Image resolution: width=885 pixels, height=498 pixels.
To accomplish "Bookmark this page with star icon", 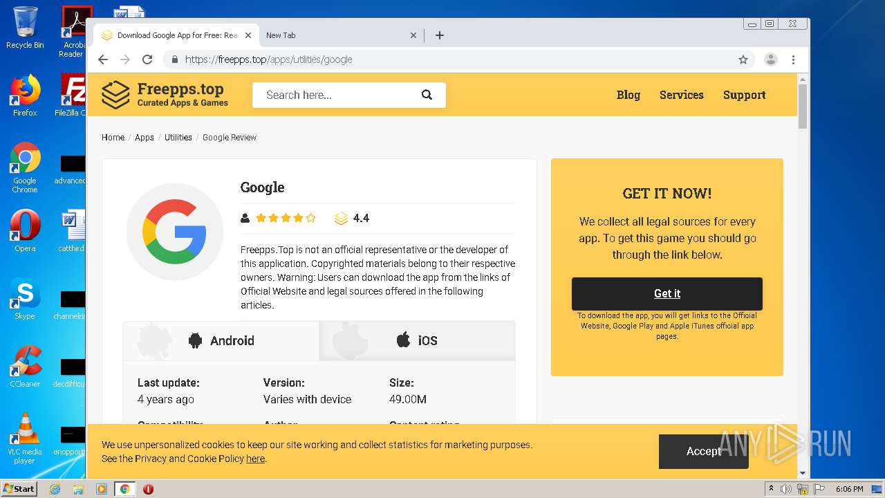I will pyautogui.click(x=743, y=59).
